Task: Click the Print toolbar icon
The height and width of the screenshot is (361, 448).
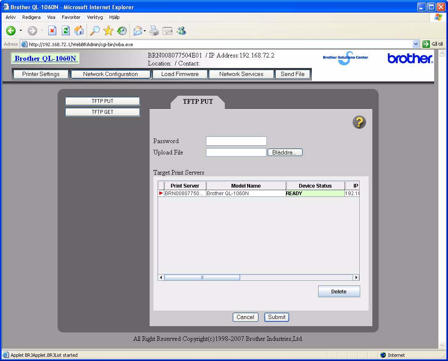Action: coord(154,31)
